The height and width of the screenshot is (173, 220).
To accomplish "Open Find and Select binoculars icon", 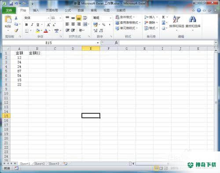I will 193,22.
